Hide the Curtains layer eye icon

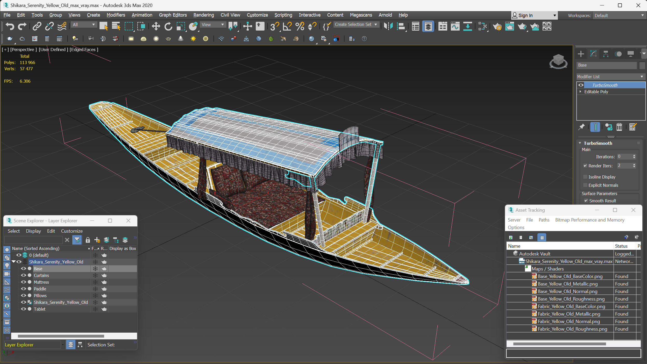[23, 275]
